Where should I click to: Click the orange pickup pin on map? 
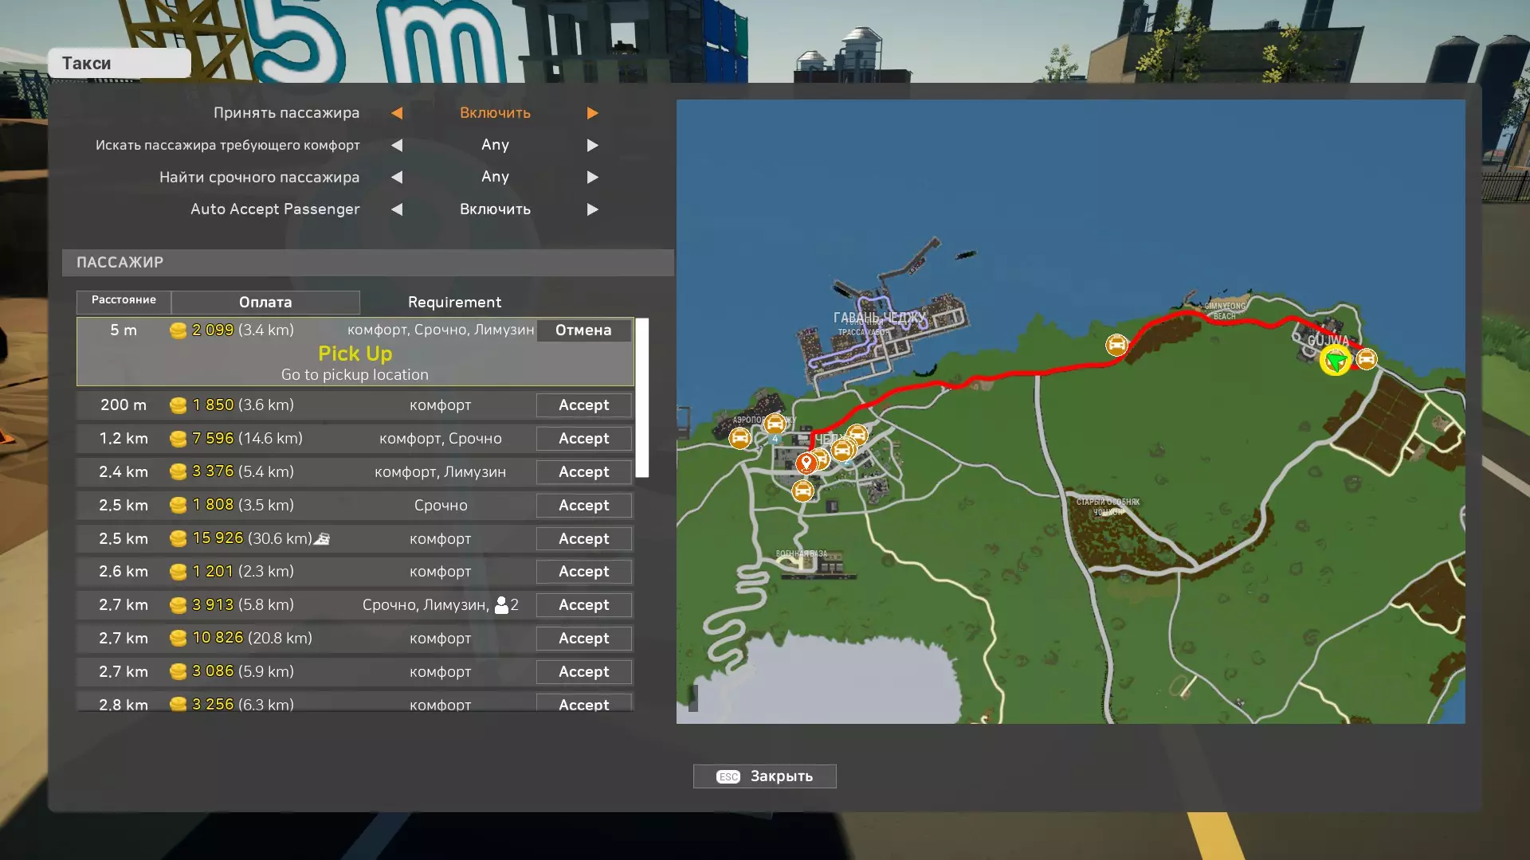tap(806, 462)
